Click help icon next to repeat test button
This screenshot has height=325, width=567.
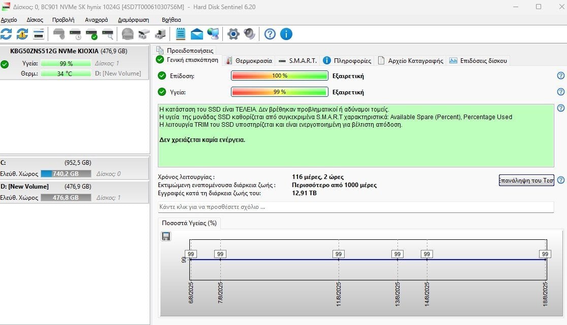[x=560, y=180]
